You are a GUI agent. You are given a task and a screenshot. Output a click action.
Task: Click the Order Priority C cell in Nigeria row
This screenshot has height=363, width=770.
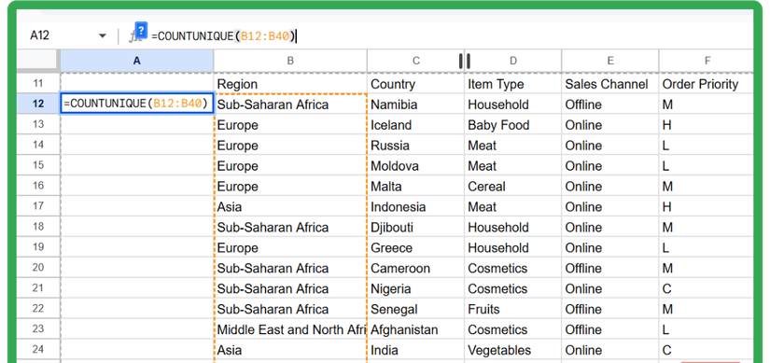(x=707, y=288)
